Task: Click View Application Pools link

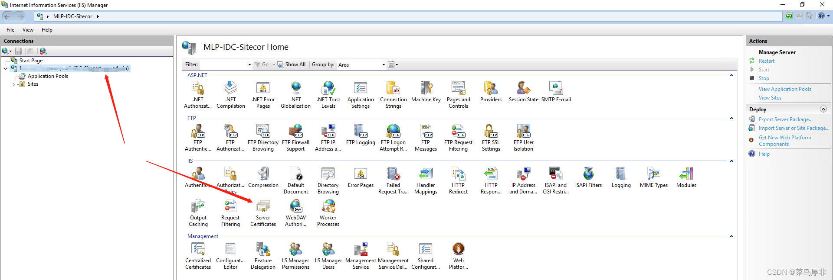Action: click(x=785, y=89)
